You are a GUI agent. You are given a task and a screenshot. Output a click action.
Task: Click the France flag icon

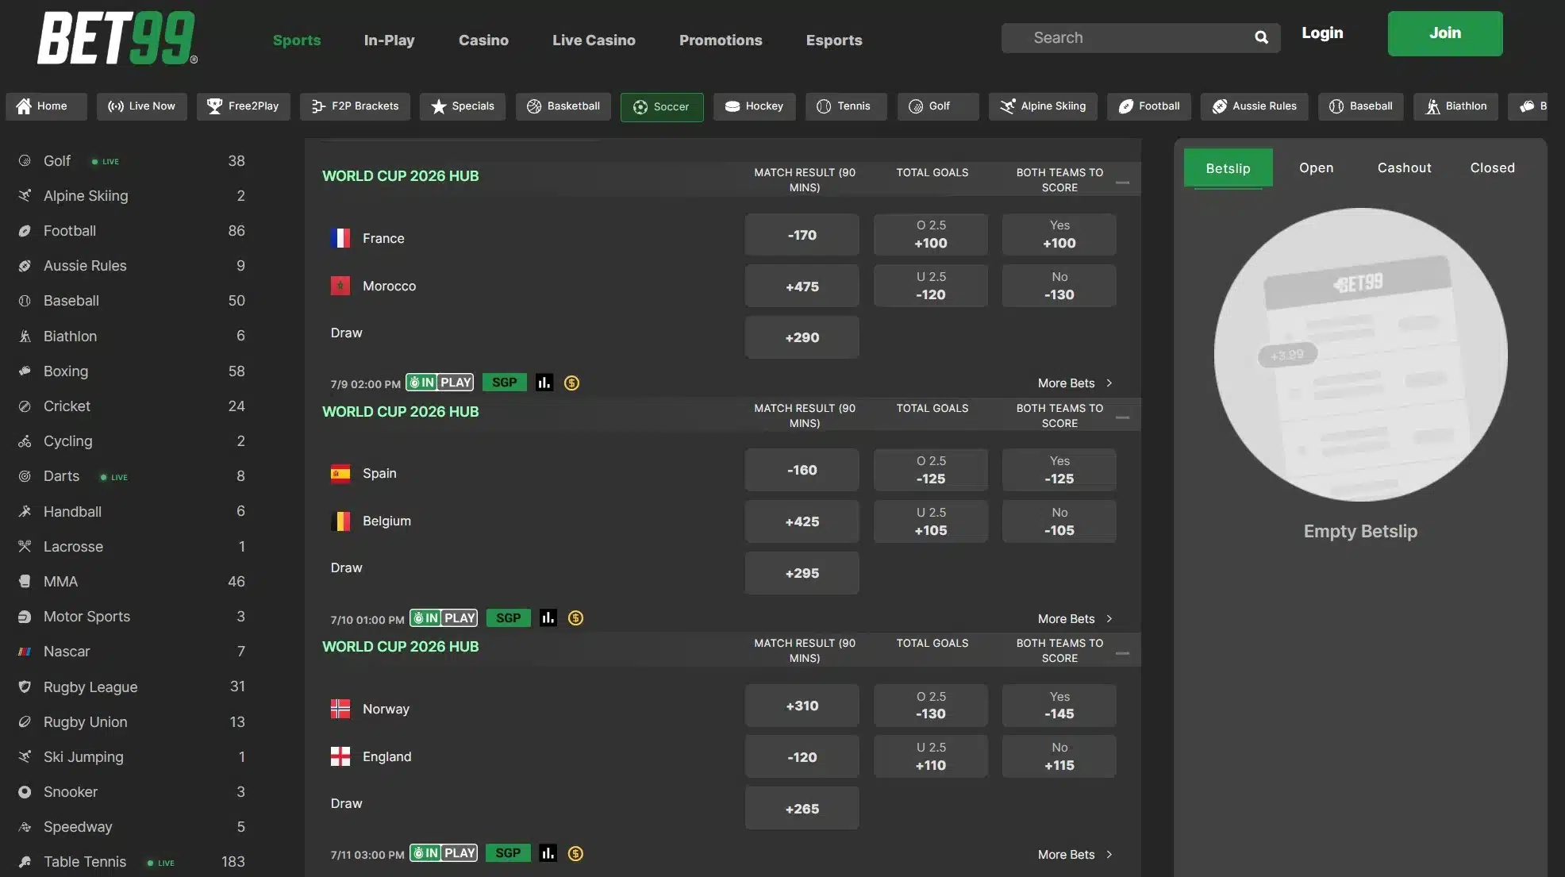(x=340, y=238)
